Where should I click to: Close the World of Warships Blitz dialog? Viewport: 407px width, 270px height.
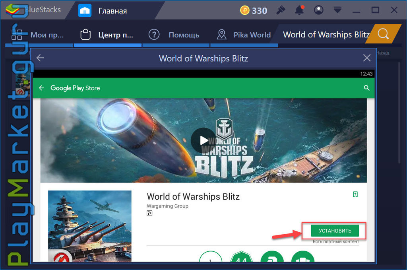366,58
